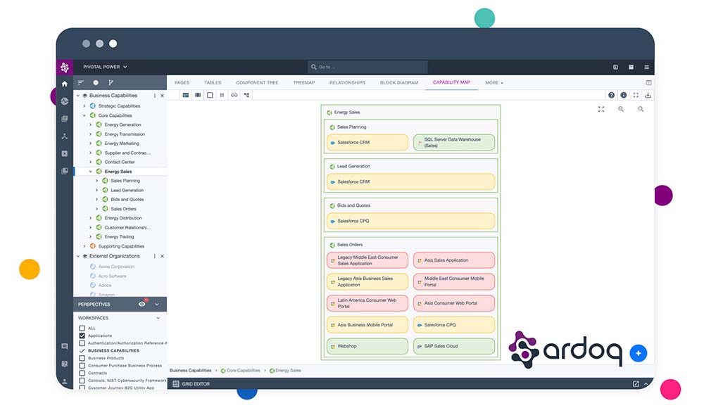Image resolution: width=704 pixels, height=415 pixels.
Task: Check the Authentication/Authorization Reference checkbox
Action: pos(82,343)
